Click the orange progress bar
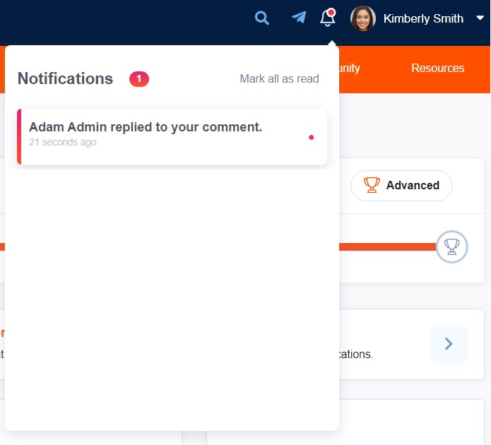This screenshot has height=445, width=491. pyautogui.click(x=388, y=247)
